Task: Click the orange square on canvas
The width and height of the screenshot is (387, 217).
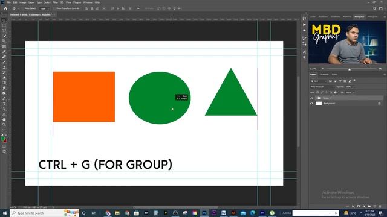Action: (84, 96)
